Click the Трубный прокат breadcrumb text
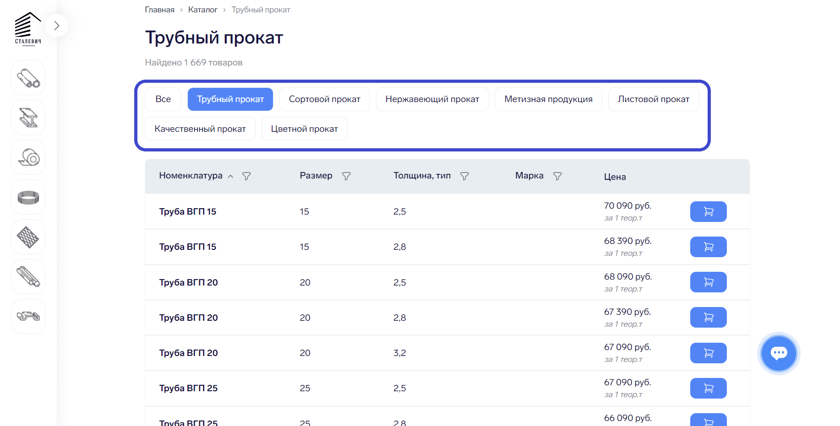The height and width of the screenshot is (426, 840). (261, 10)
